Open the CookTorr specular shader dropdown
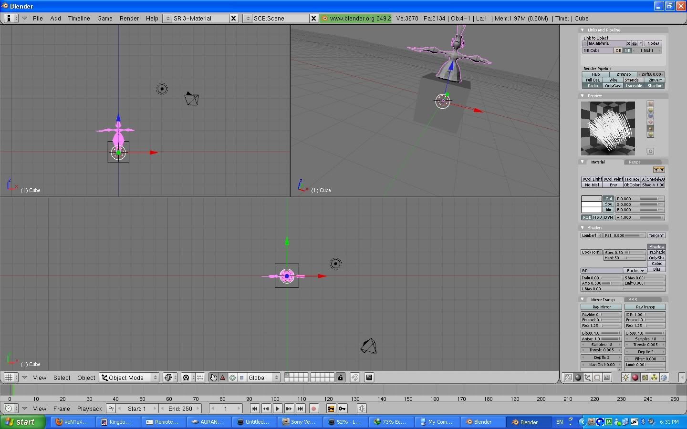 click(592, 252)
